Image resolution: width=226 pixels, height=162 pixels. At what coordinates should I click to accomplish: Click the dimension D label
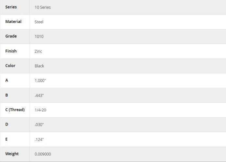(7, 124)
